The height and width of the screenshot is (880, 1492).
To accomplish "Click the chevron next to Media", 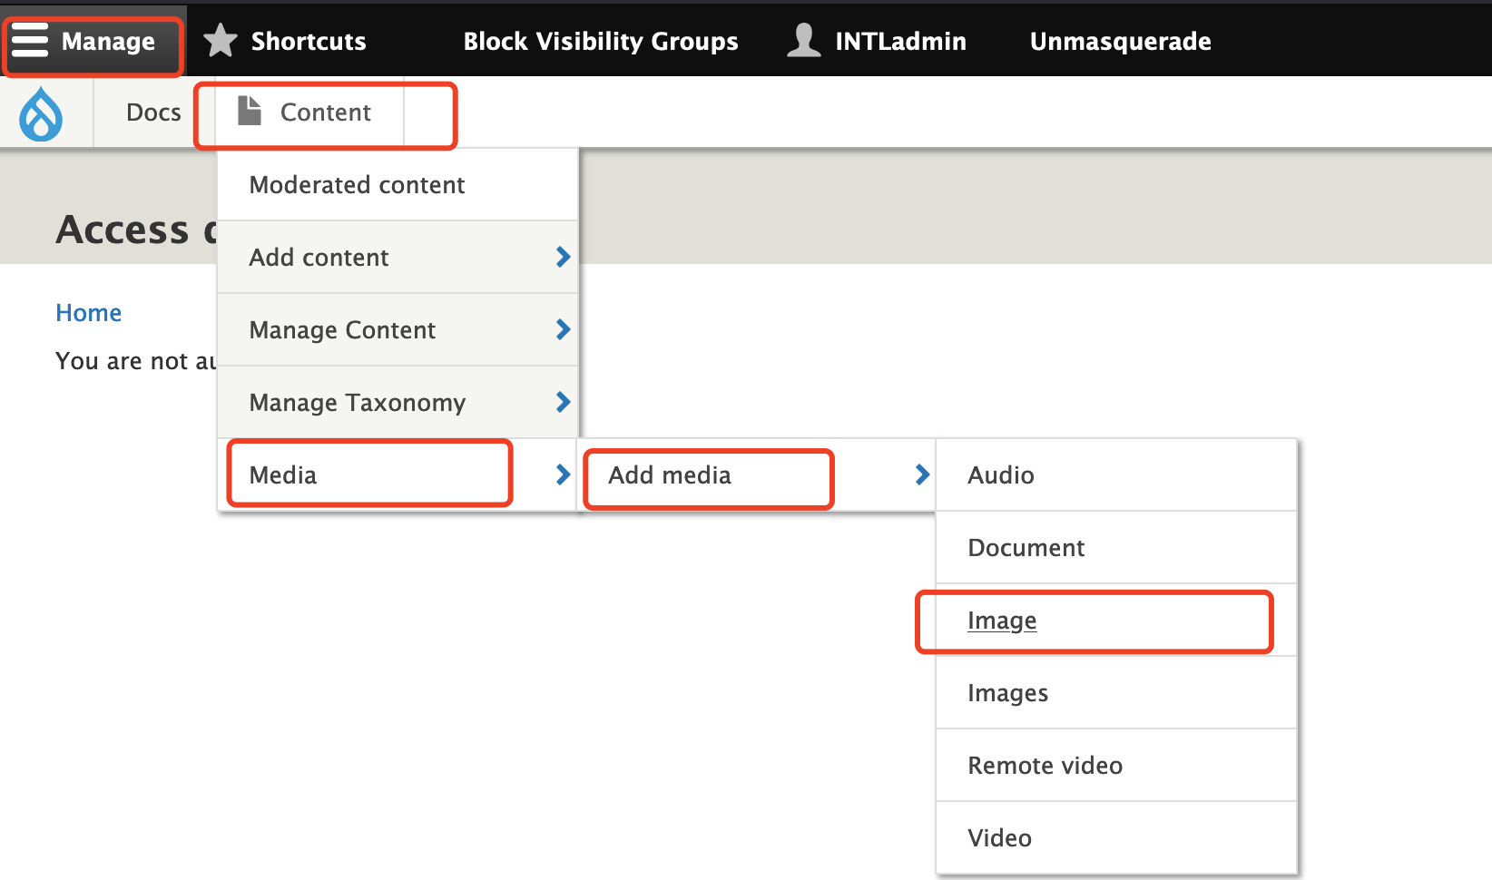I will tap(563, 474).
